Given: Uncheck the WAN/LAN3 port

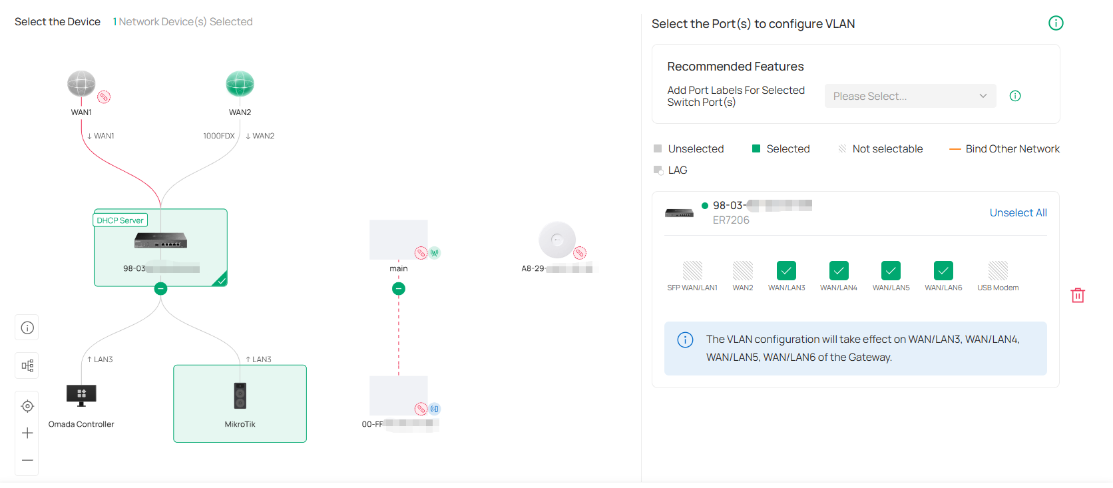Looking at the screenshot, I should click(x=786, y=270).
